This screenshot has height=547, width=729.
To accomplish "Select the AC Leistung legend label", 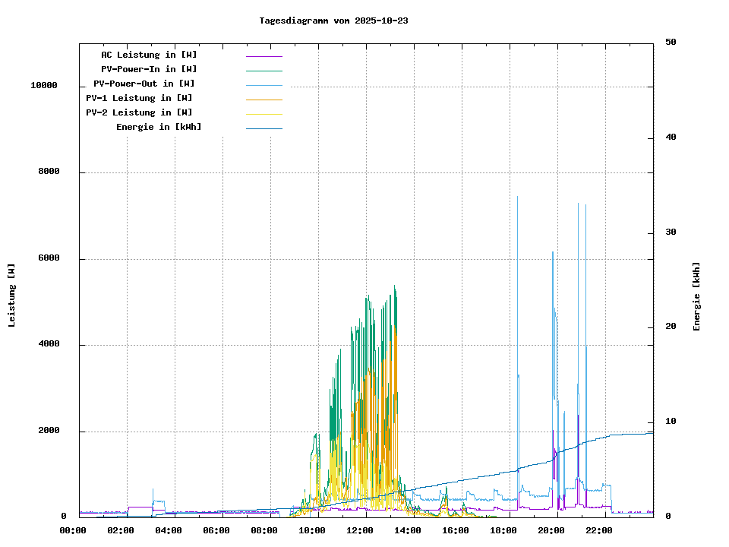I will (149, 55).
